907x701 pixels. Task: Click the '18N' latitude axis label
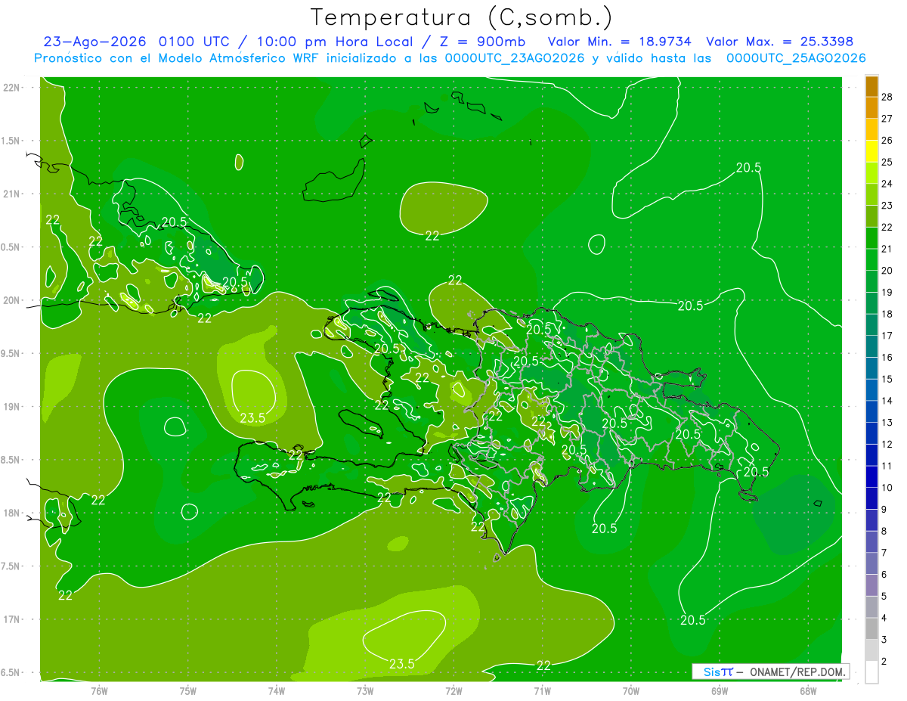[x=11, y=513]
